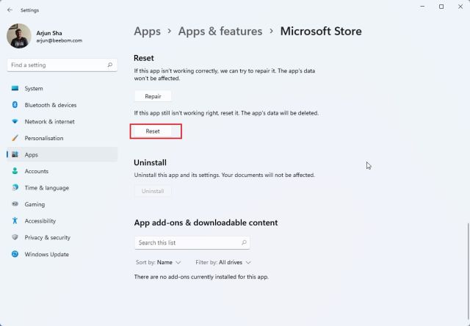Select Personalisation in sidebar

click(62, 138)
